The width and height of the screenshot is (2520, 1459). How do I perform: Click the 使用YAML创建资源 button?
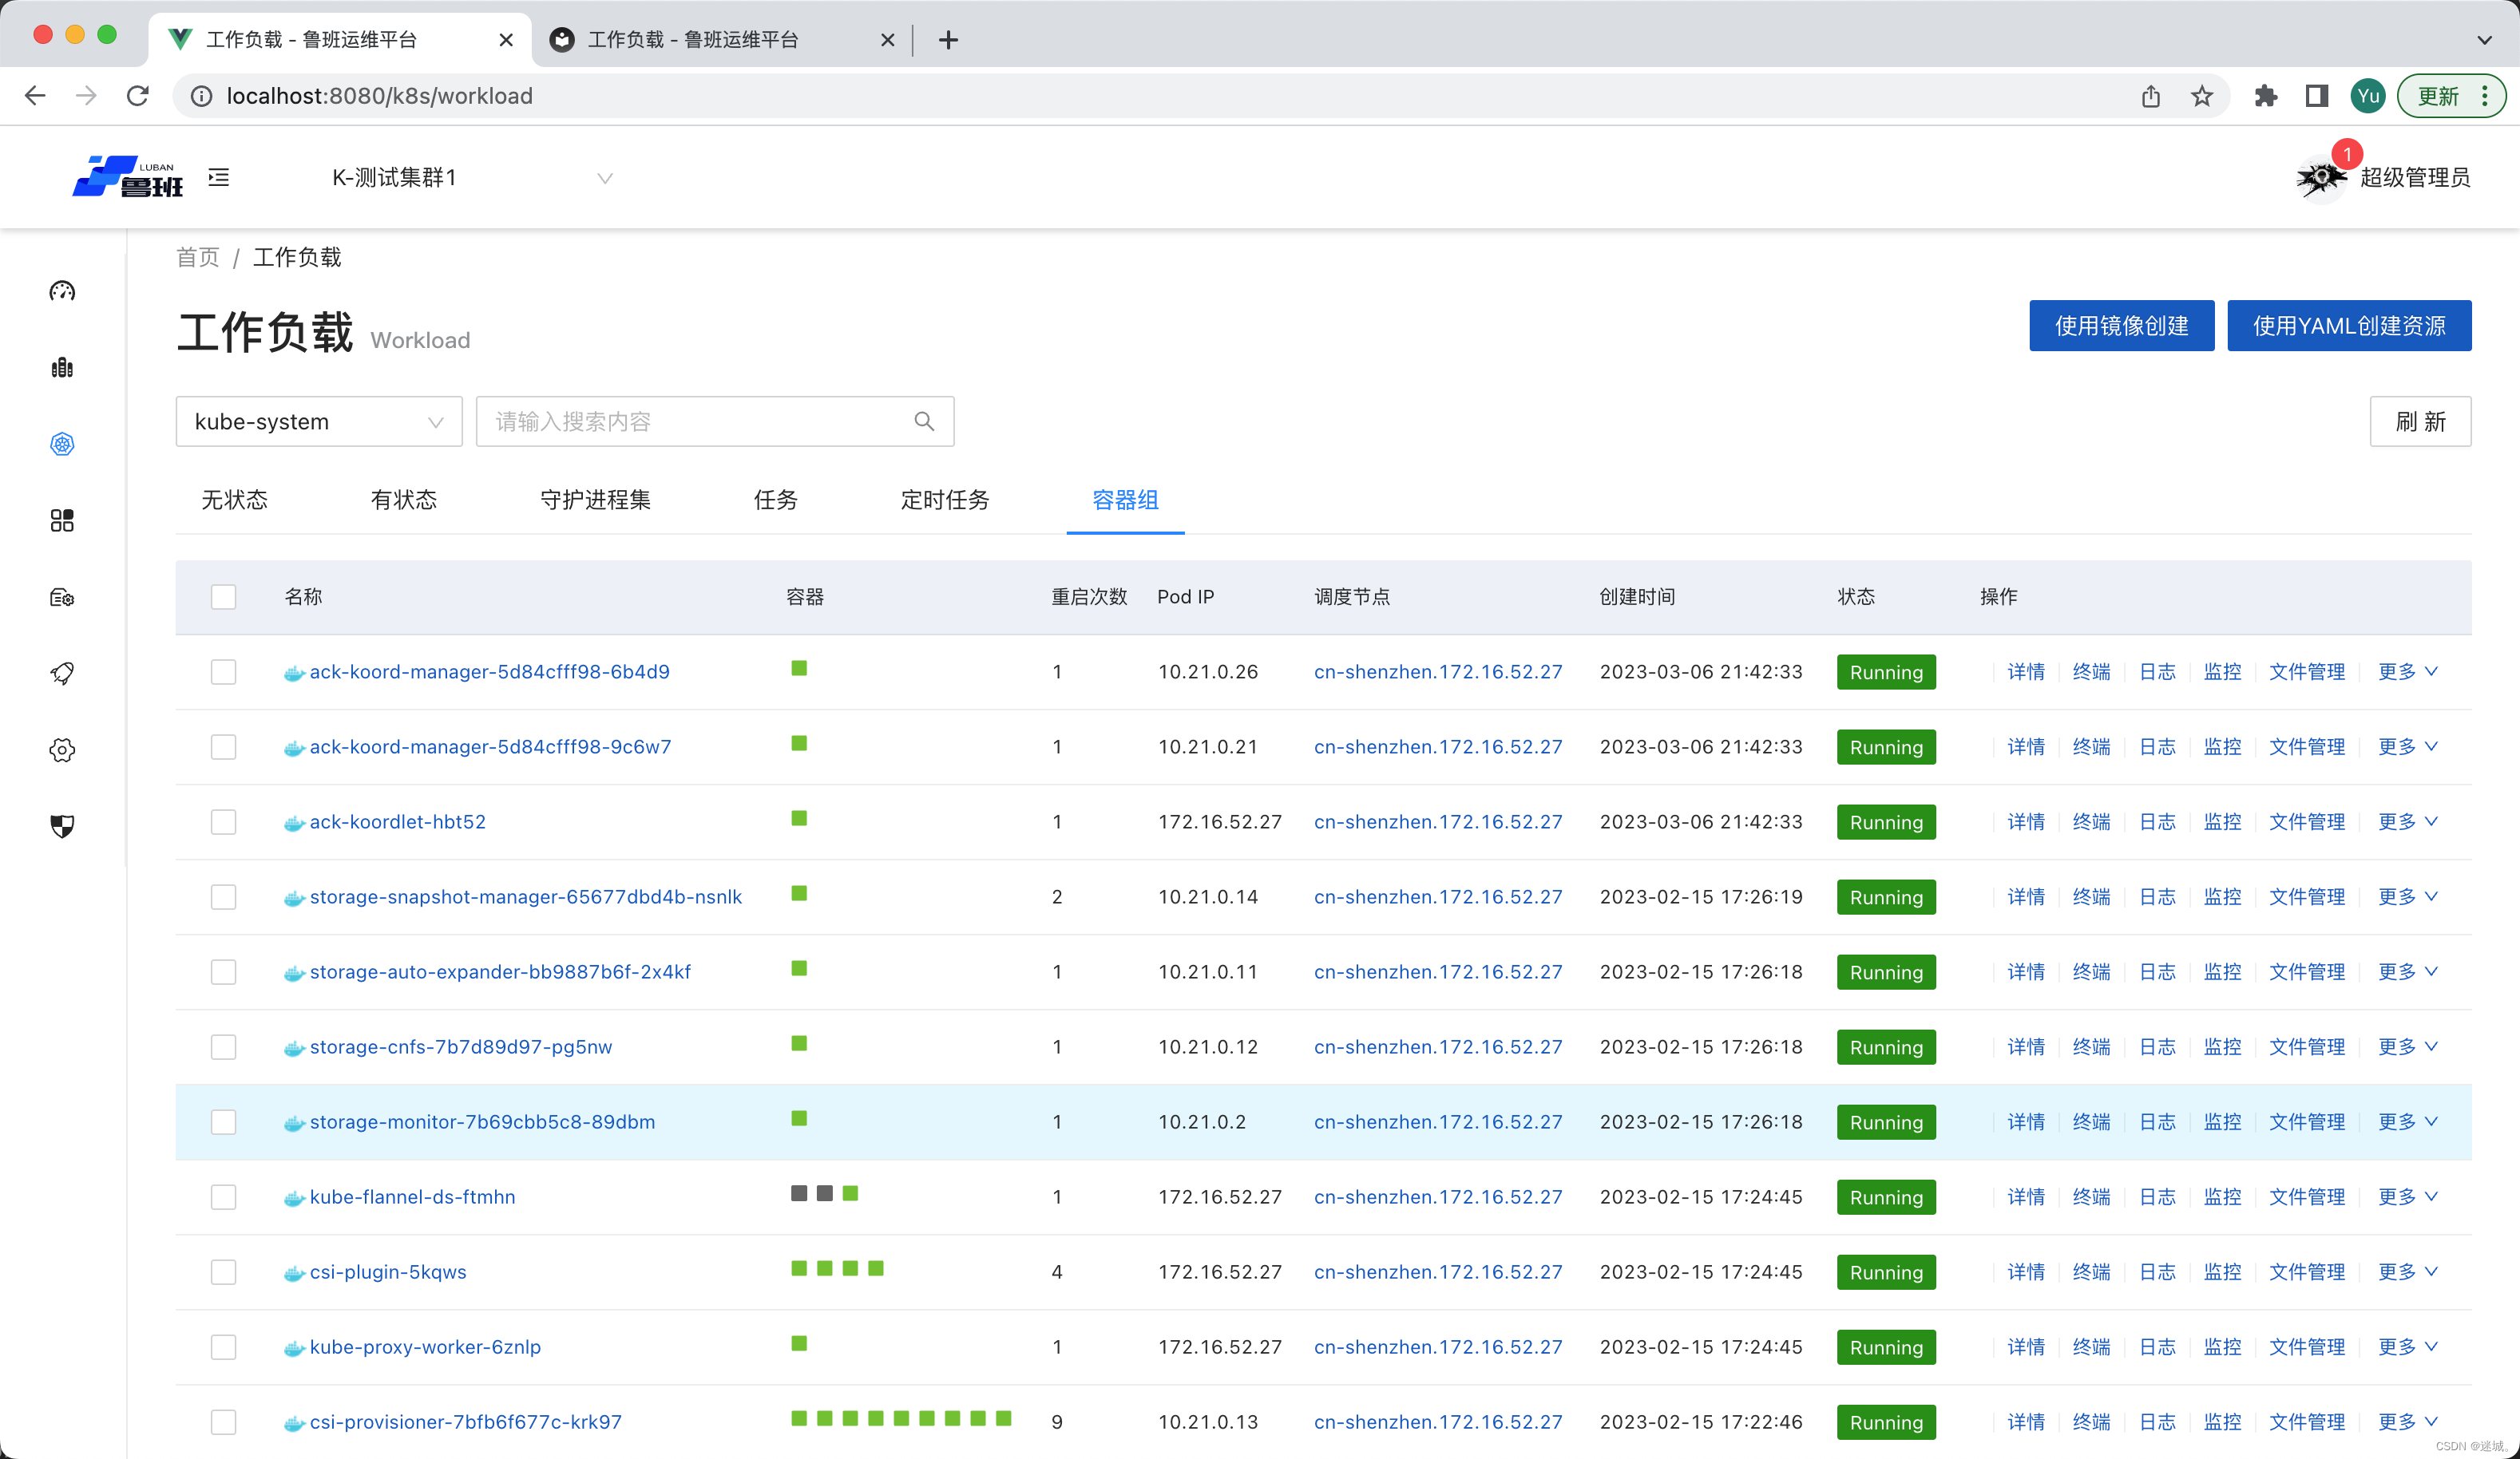(2348, 326)
